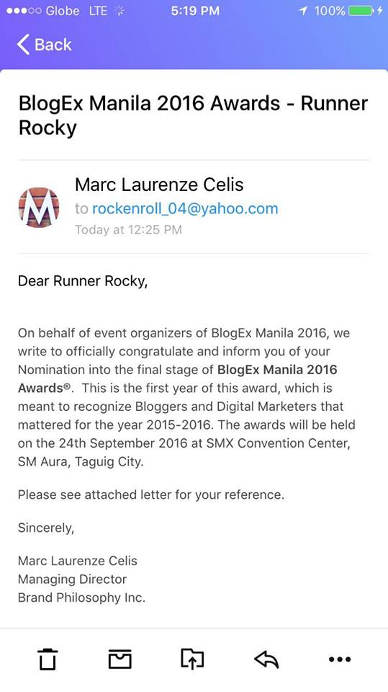Tap Brand Philosophy Inc. signature line
Viewport: 388px width, 692px height.
point(81,598)
